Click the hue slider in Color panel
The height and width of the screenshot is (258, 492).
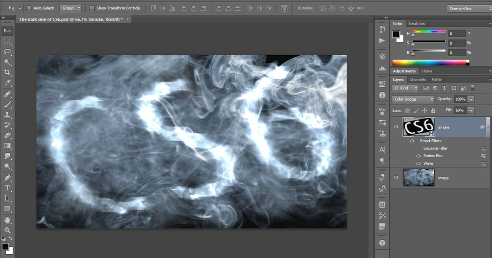(x=429, y=32)
